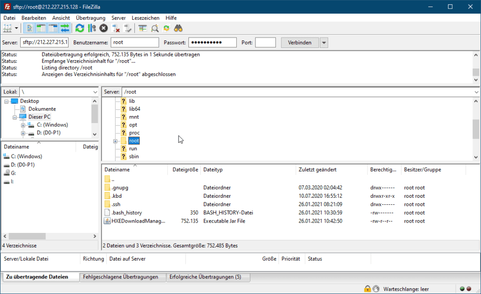481x294 pixels.
Task: Toggle processing of the transfer queue
Action: click(92, 29)
